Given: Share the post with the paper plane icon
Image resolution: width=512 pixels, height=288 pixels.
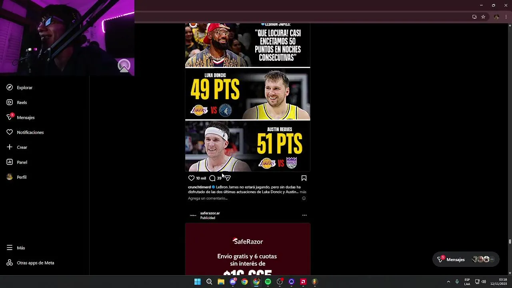Looking at the screenshot, I should 227,178.
